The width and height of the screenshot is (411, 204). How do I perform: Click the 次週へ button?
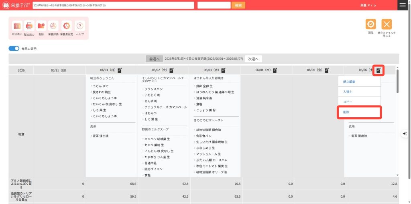[x=254, y=59]
